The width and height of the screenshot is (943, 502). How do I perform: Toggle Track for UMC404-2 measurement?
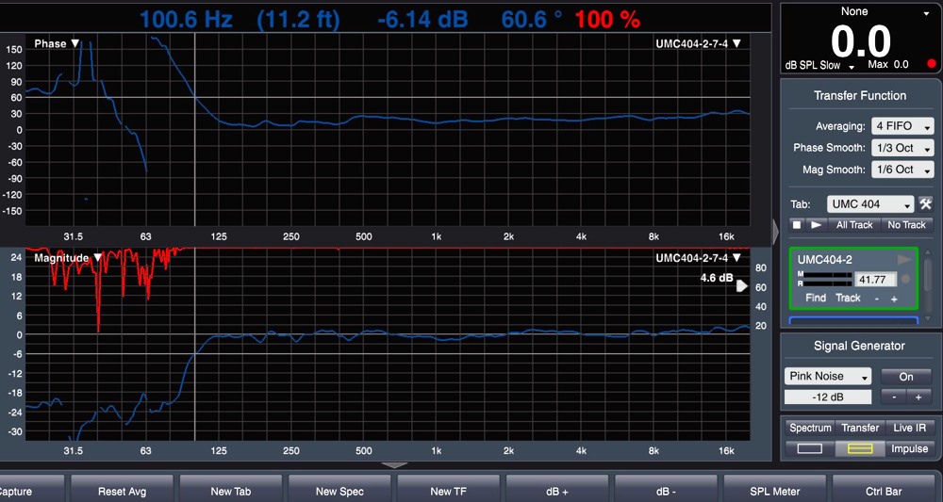848,298
